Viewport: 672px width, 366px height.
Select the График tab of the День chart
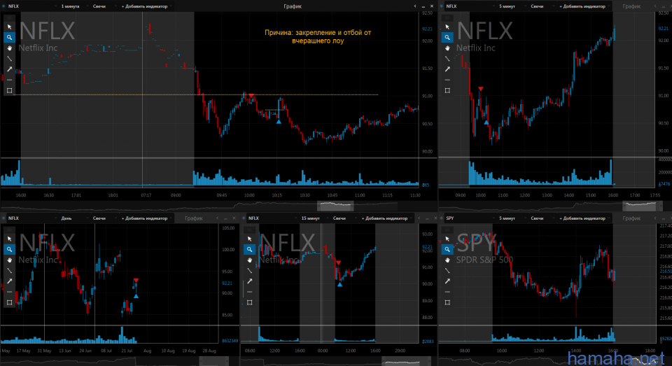pos(194,218)
